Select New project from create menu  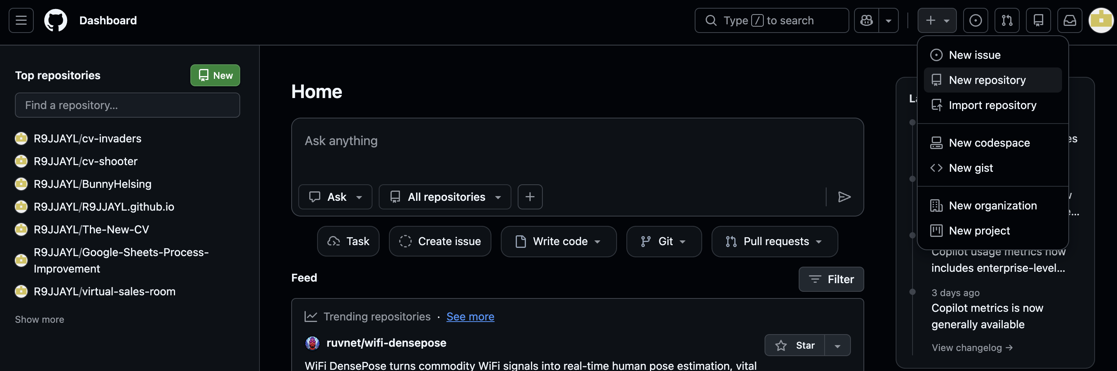(993, 231)
